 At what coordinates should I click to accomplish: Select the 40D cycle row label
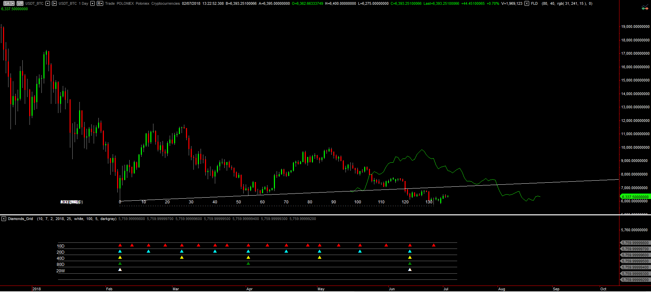(x=60, y=258)
